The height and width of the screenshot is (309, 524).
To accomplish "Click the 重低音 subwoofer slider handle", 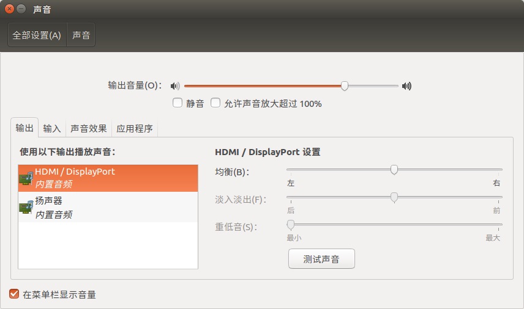I will coord(291,225).
